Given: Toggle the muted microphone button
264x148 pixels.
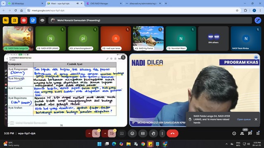Looking at the screenshot, I should 96,134.
